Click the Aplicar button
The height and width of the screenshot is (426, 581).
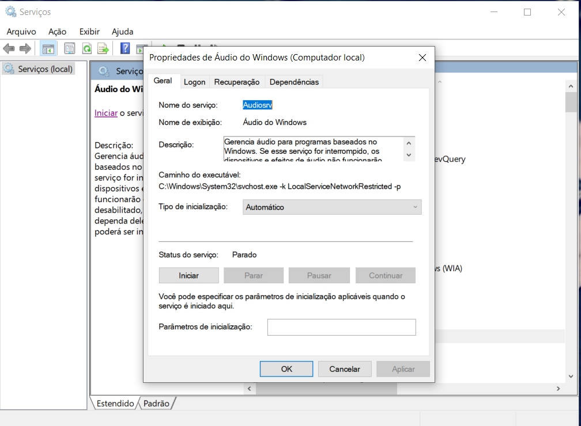point(403,369)
